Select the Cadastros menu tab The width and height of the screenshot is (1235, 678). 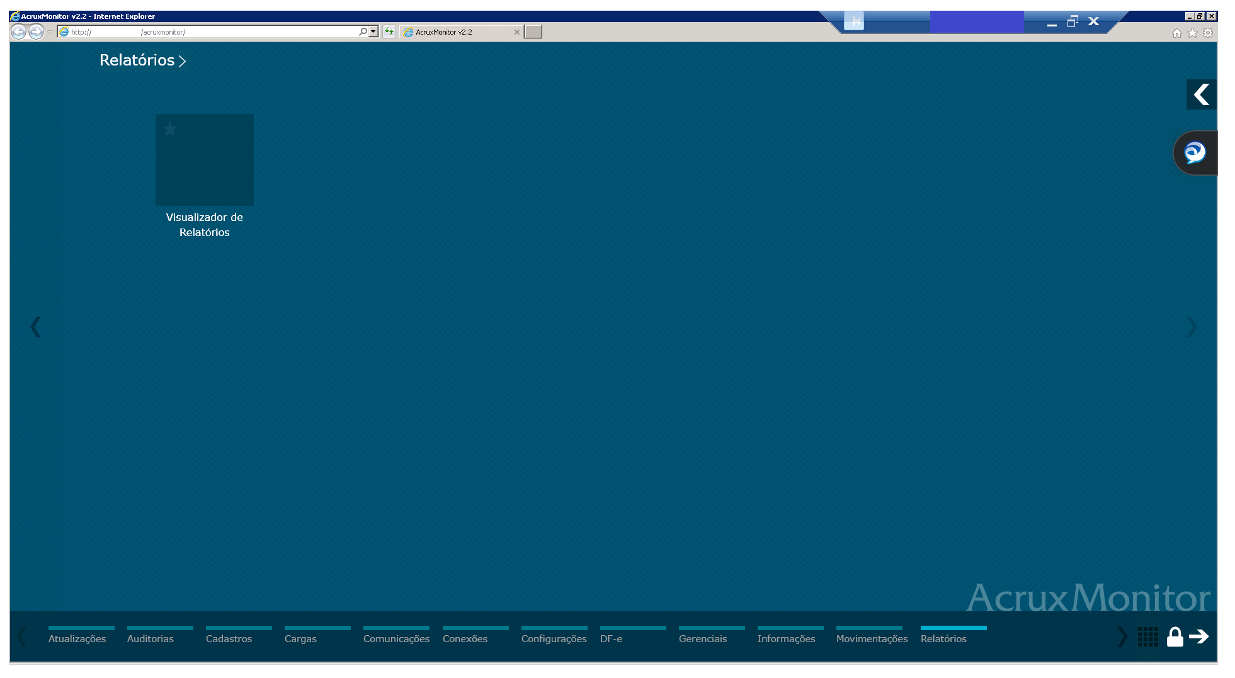(239, 636)
